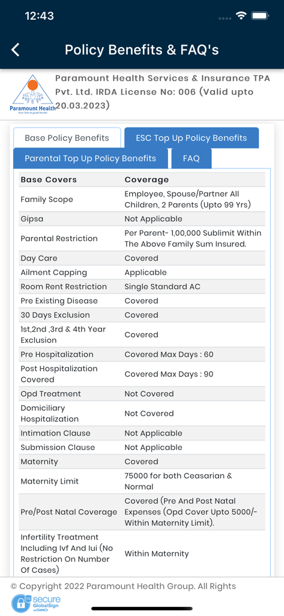Tap the secure GlobalSign badge
Viewport: 284px width, 616px height.
tap(36, 603)
